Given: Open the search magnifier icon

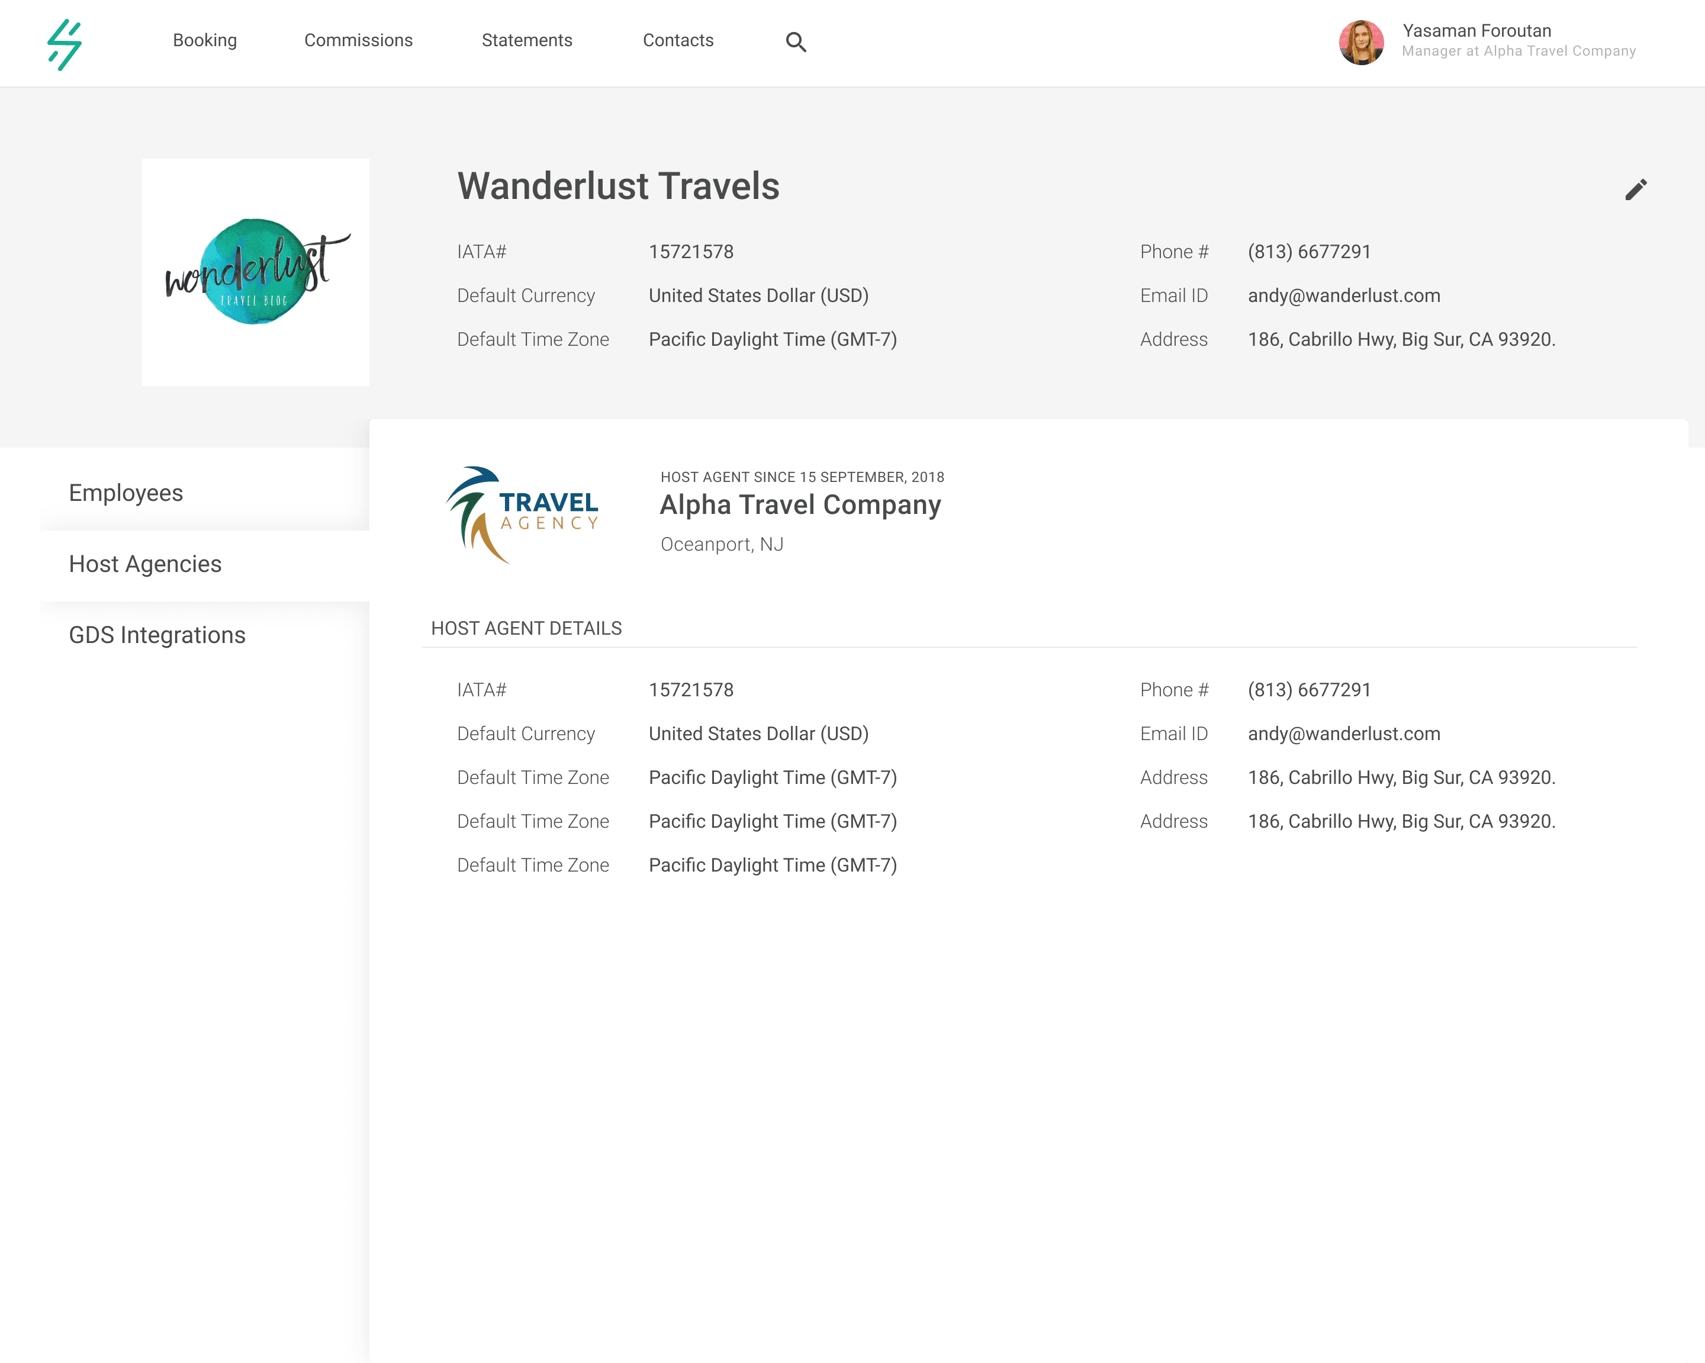Looking at the screenshot, I should click(x=796, y=42).
